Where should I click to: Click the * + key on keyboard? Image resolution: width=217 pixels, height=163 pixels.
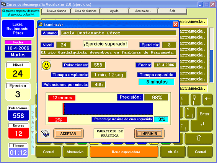tap(189, 113)
